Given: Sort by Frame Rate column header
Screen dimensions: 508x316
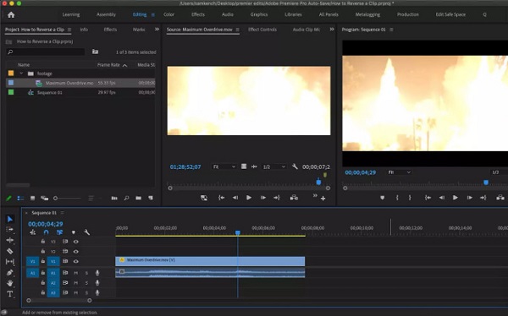Looking at the screenshot, I should [x=108, y=65].
